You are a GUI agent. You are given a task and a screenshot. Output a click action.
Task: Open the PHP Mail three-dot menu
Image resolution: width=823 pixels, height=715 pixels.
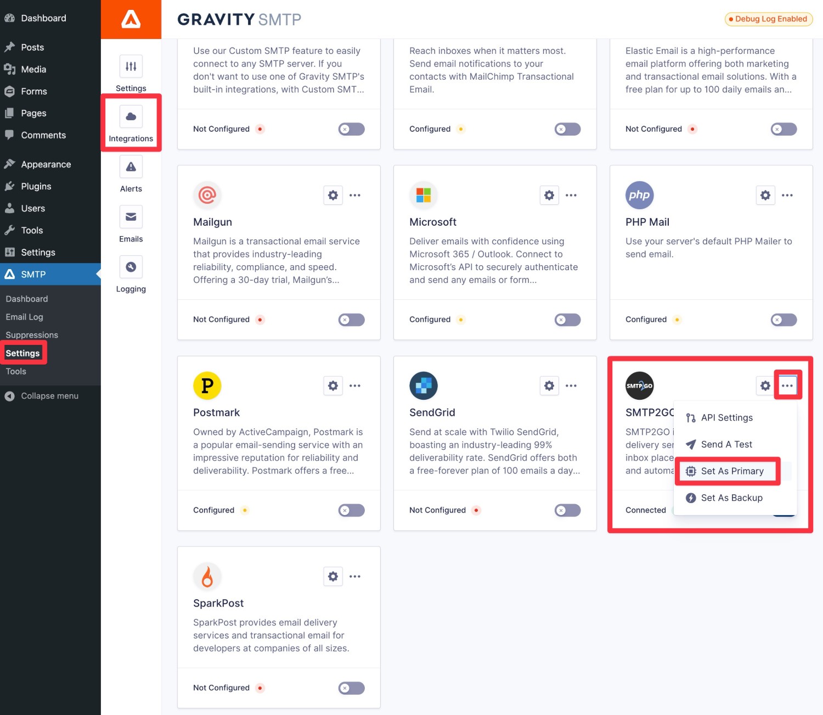(787, 195)
